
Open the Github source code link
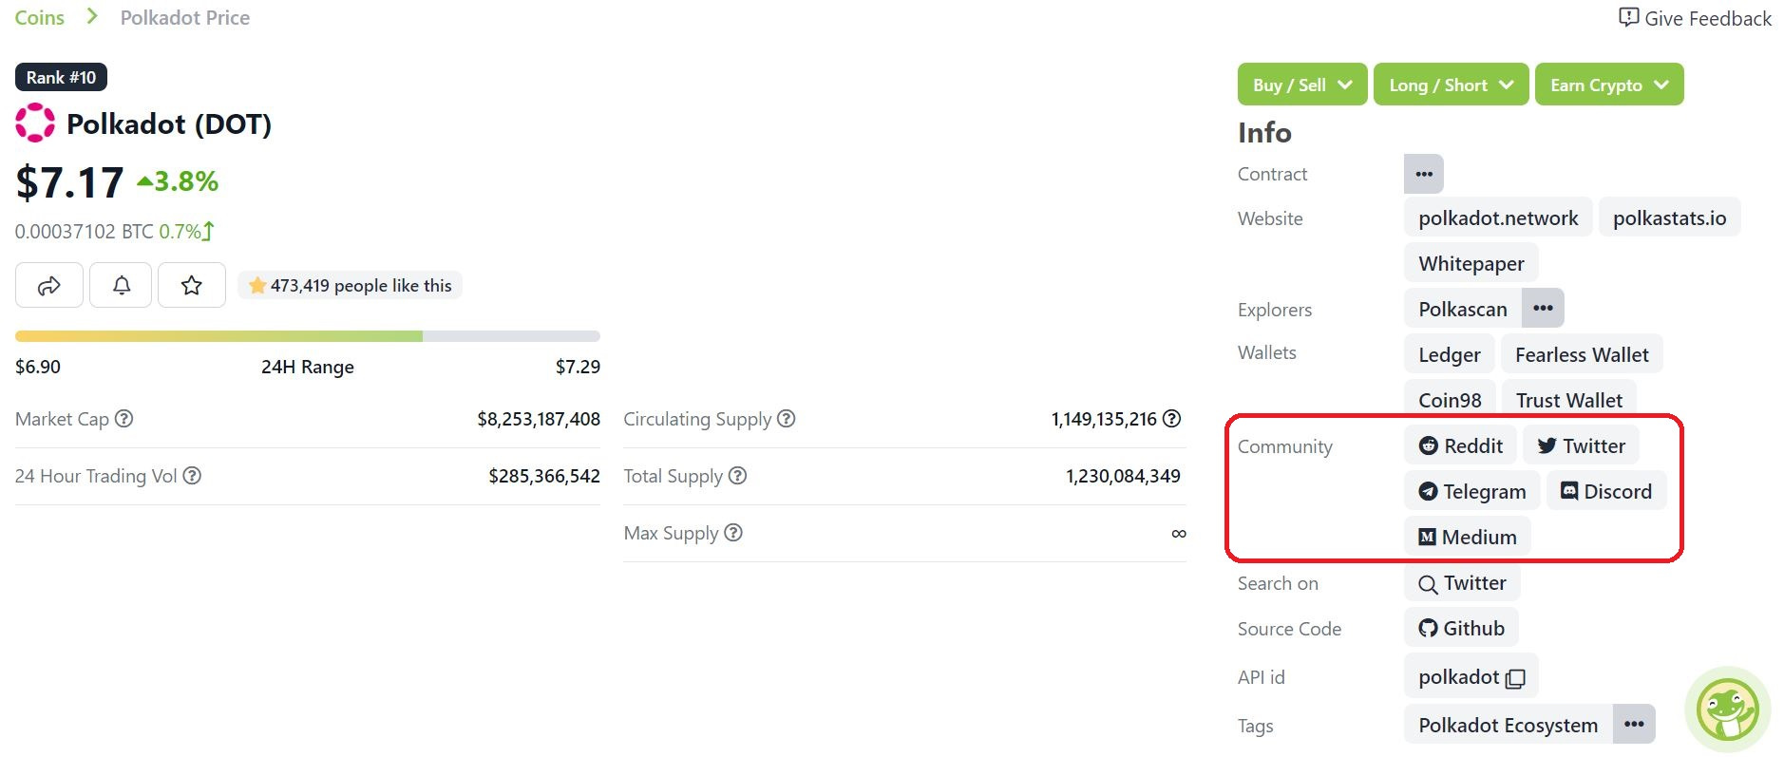point(1461,628)
